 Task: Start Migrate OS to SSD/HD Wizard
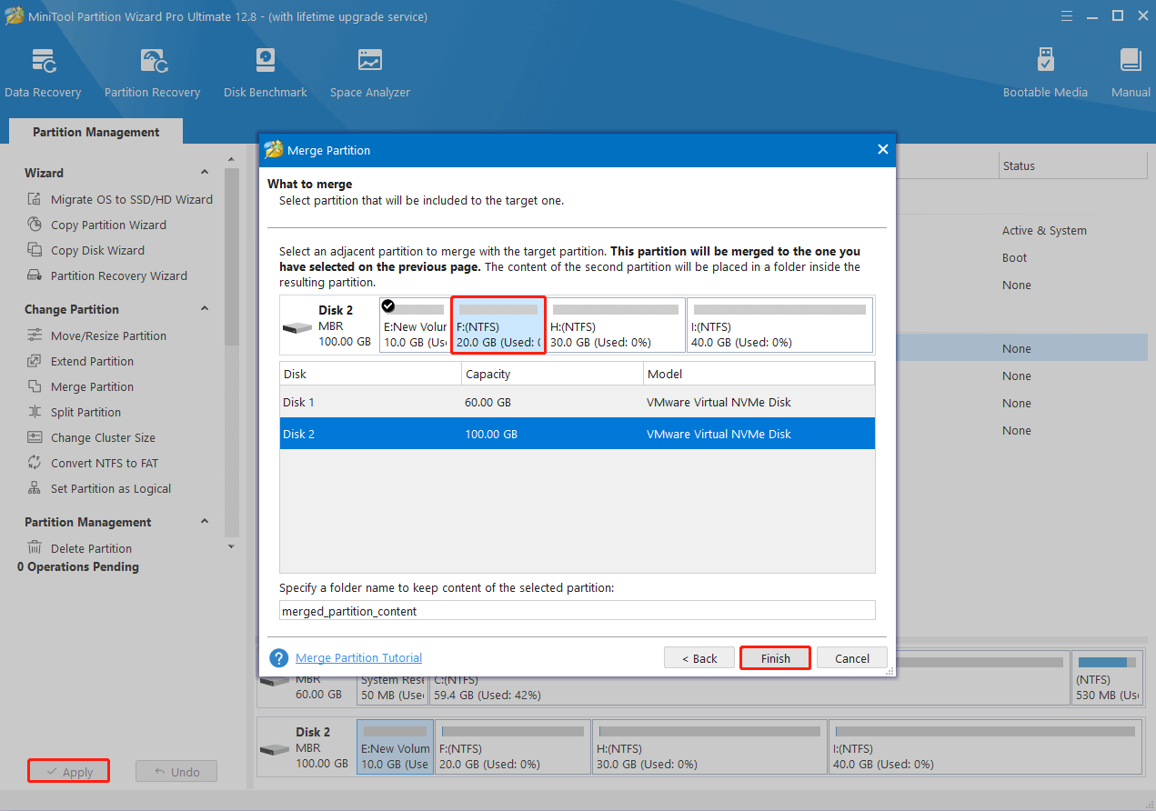point(120,199)
